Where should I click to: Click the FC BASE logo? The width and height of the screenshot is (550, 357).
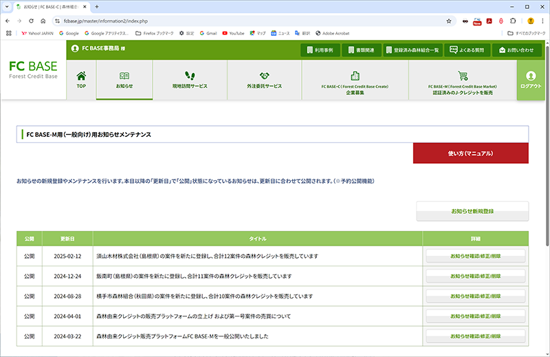point(33,69)
